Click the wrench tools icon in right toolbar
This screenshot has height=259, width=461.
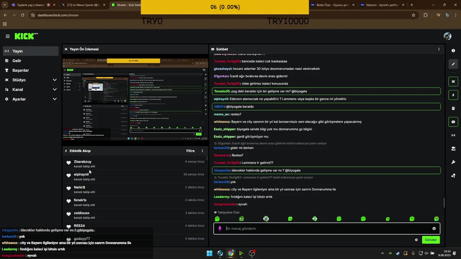click(453, 162)
